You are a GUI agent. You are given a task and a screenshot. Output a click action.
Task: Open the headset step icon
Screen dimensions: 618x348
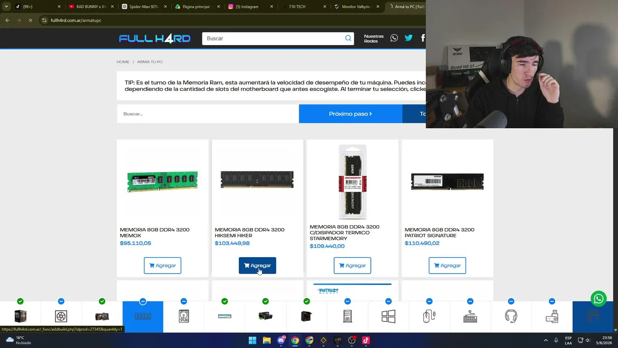point(511,317)
